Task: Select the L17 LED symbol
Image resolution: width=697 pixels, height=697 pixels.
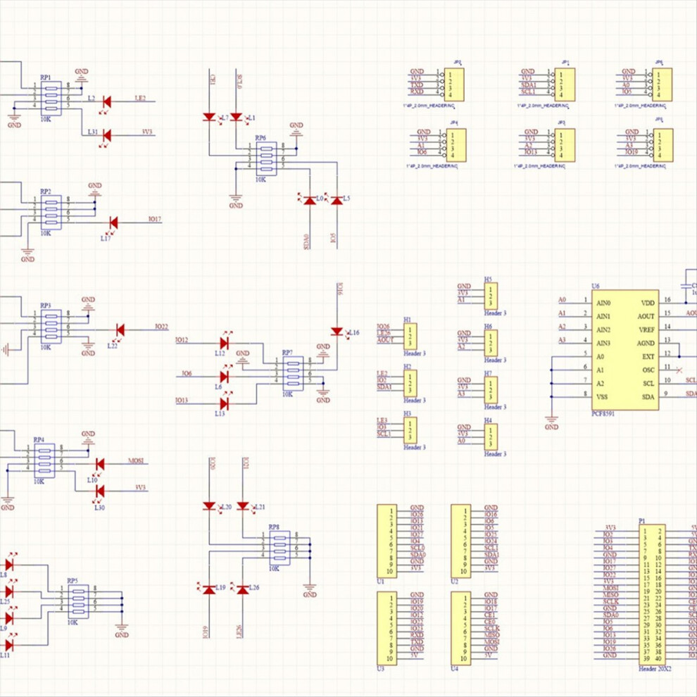Action: tap(113, 223)
